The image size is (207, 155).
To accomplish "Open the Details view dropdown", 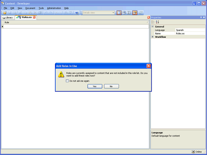I will click(x=113, y=13).
